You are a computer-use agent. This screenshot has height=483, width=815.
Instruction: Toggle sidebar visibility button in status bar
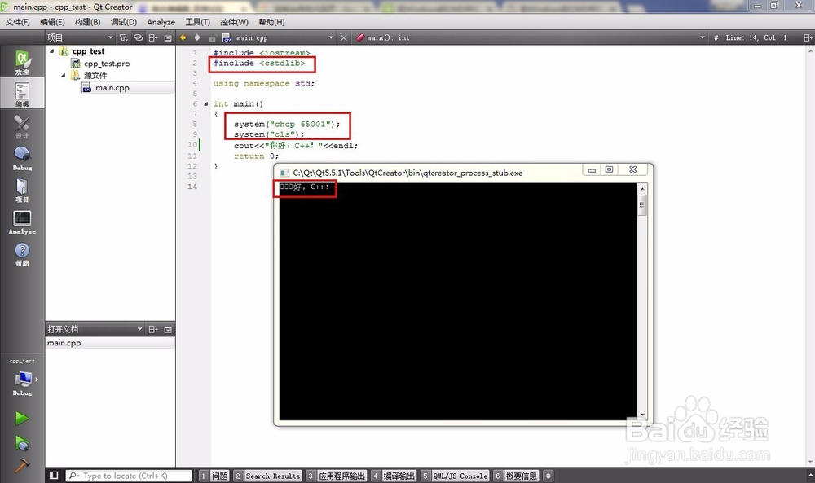(54, 475)
